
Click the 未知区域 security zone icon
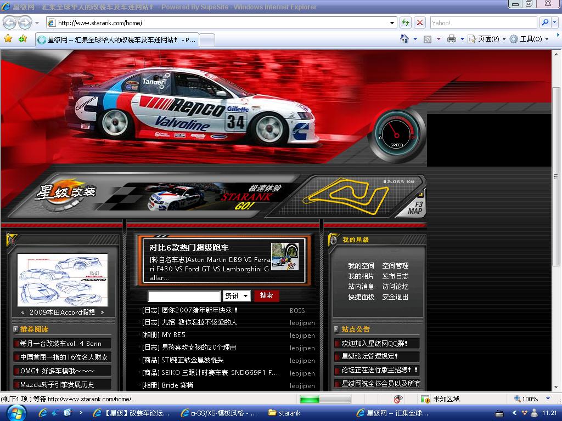(425, 399)
